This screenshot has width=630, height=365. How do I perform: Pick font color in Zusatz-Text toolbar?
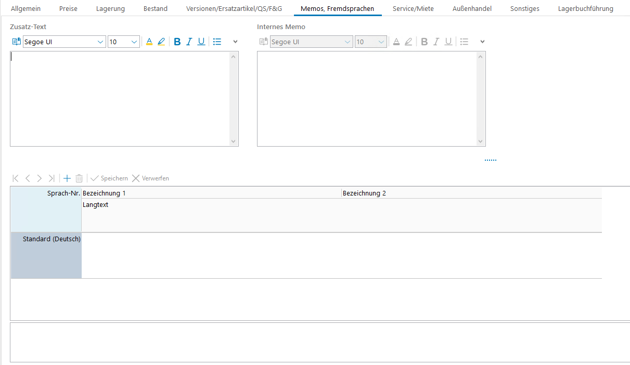149,42
